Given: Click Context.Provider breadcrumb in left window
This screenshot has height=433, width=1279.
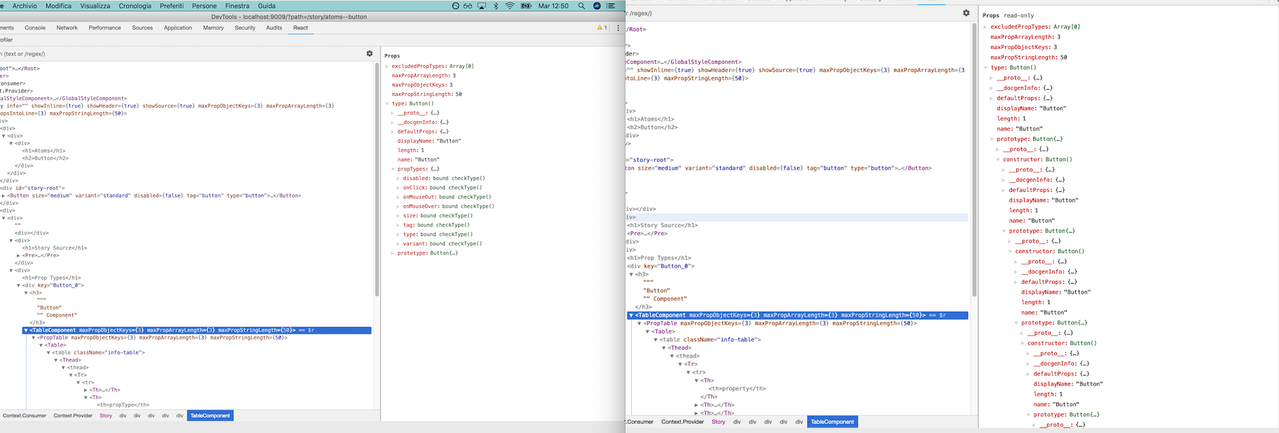Looking at the screenshot, I should pos(73,415).
